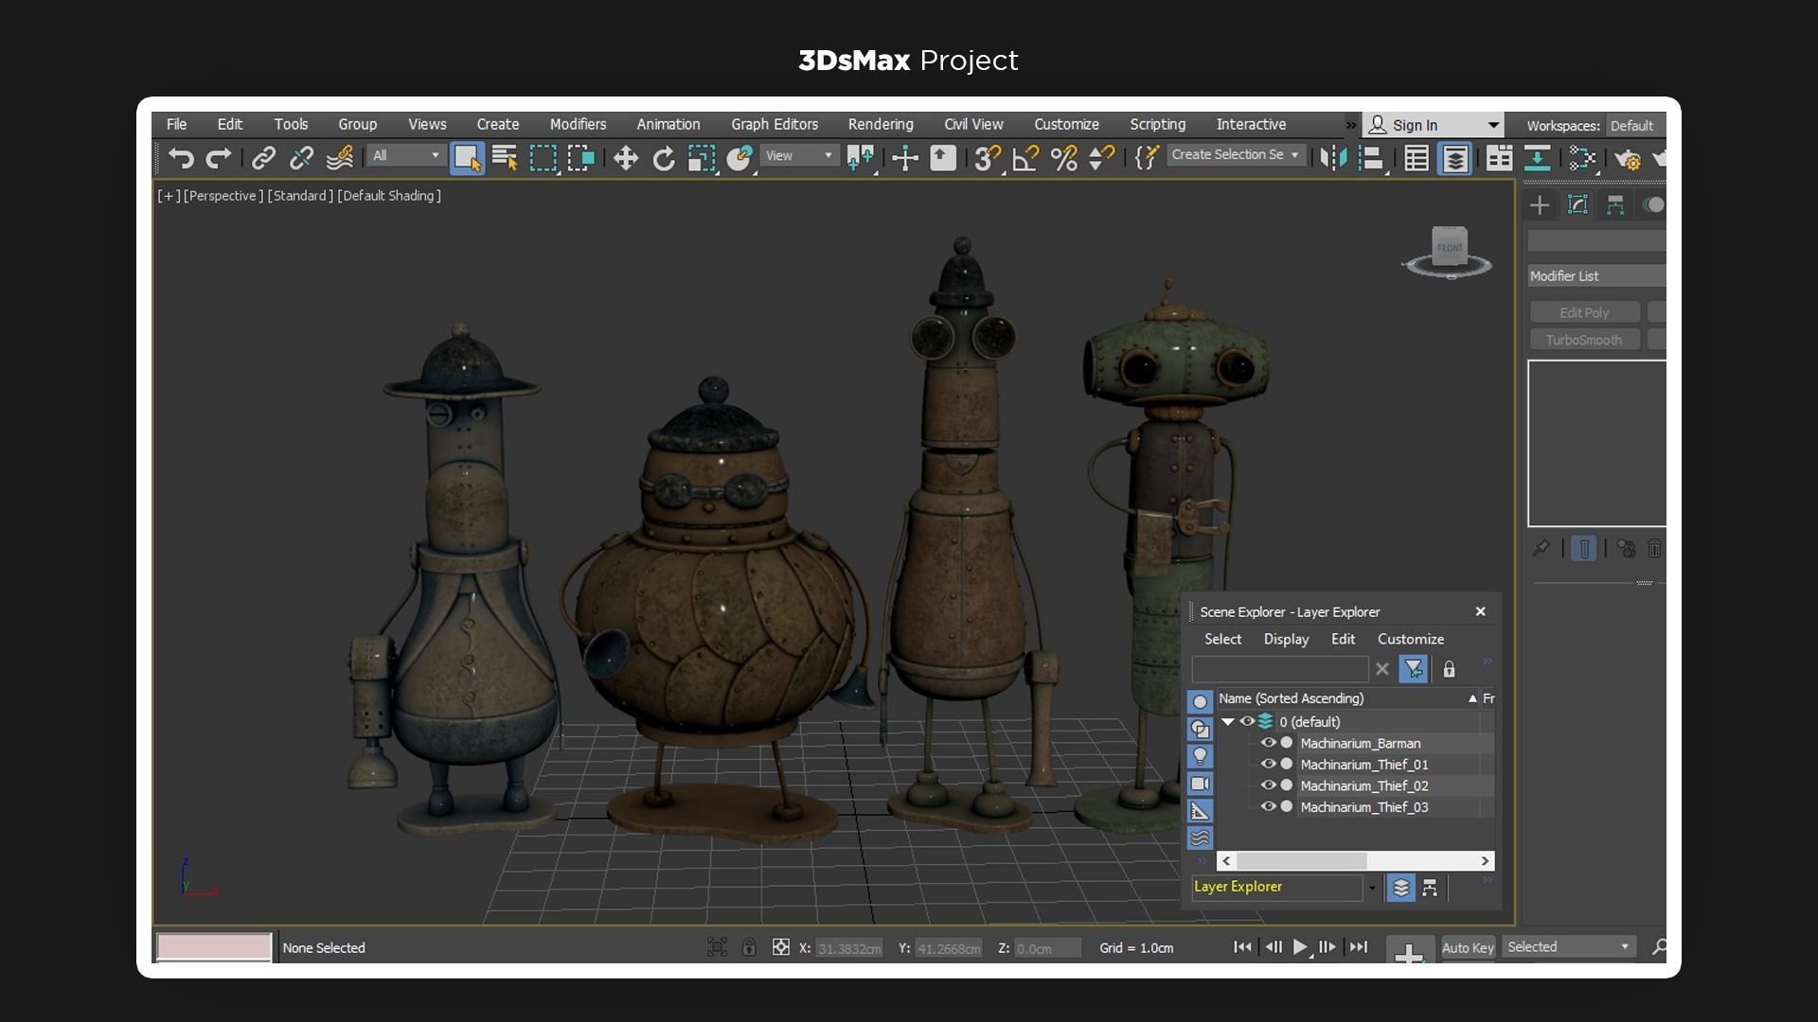The width and height of the screenshot is (1818, 1022).
Task: Toggle Layer Explorer toolbar button
Action: 1454,158
